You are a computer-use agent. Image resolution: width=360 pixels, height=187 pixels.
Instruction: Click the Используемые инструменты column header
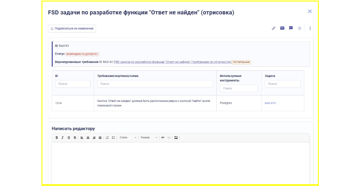[x=231, y=78]
